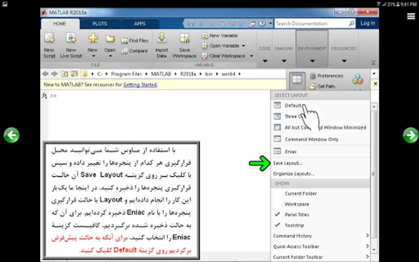Switch to the PLOTS tab
The width and height of the screenshot is (419, 262).
pyautogui.click(x=100, y=24)
